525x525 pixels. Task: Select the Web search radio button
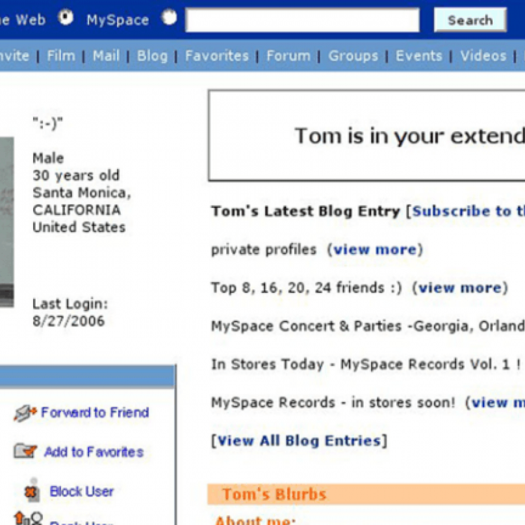coord(66,17)
